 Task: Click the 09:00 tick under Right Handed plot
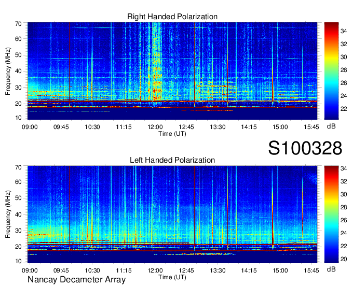click(x=30, y=127)
